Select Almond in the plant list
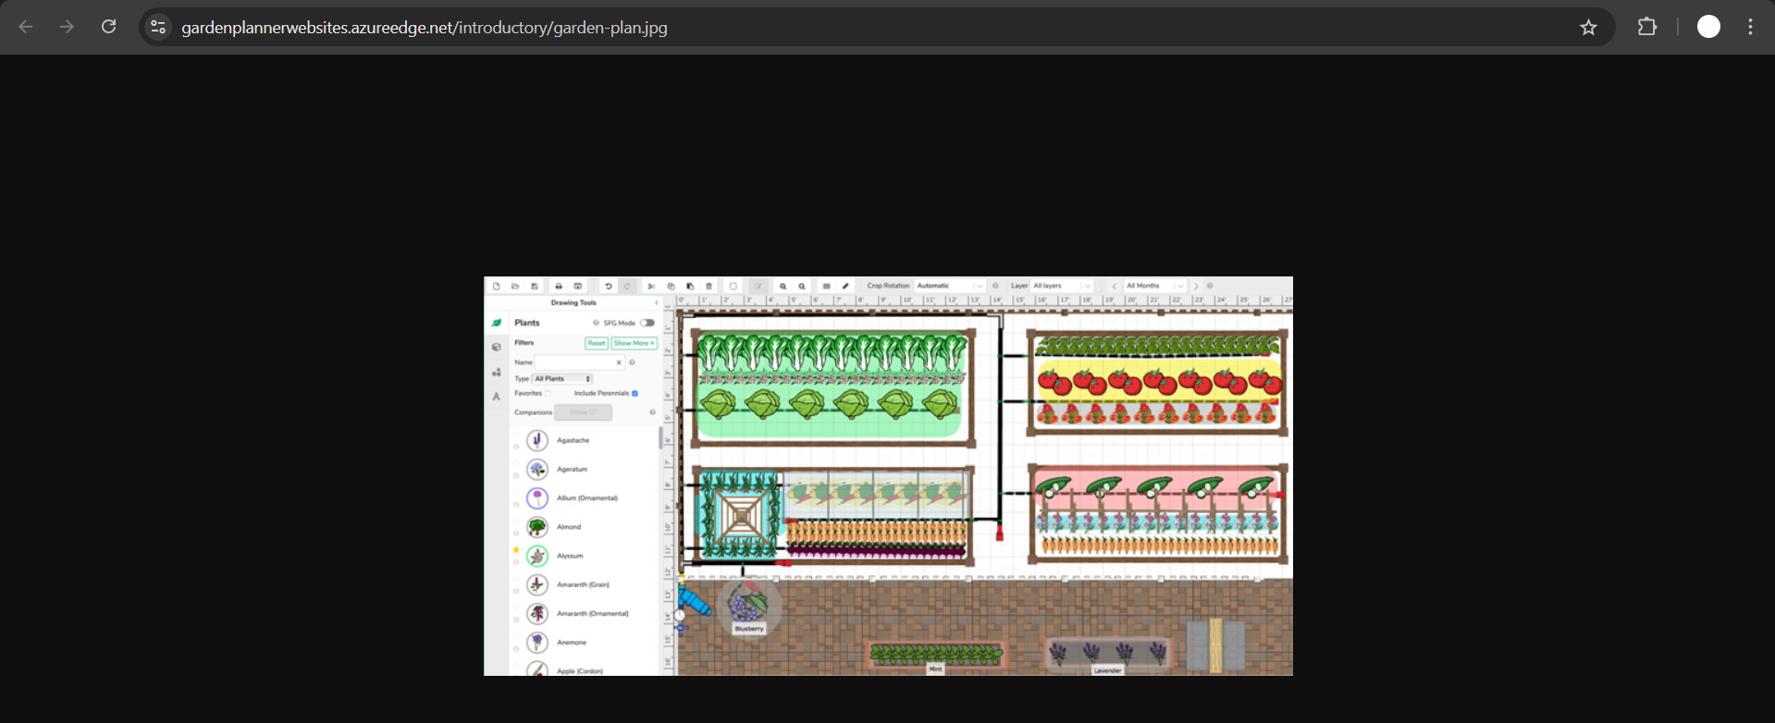 [x=568, y=527]
